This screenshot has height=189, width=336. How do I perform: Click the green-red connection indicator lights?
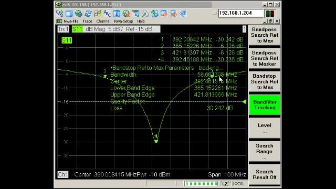click(x=270, y=13)
